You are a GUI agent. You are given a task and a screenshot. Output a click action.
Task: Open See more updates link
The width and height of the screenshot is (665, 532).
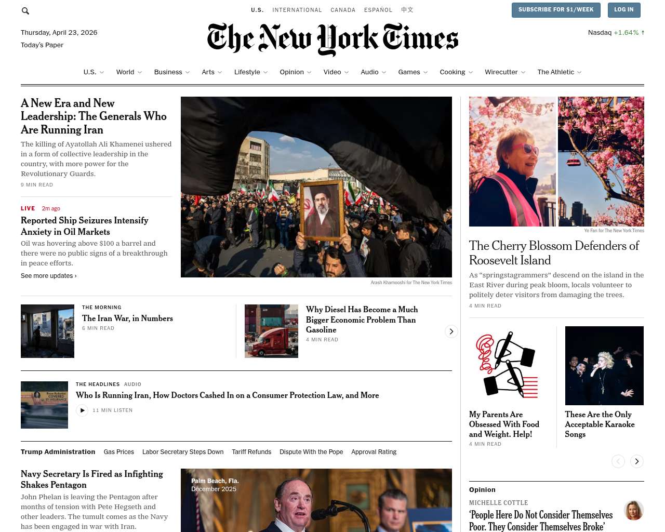pyautogui.click(x=49, y=276)
